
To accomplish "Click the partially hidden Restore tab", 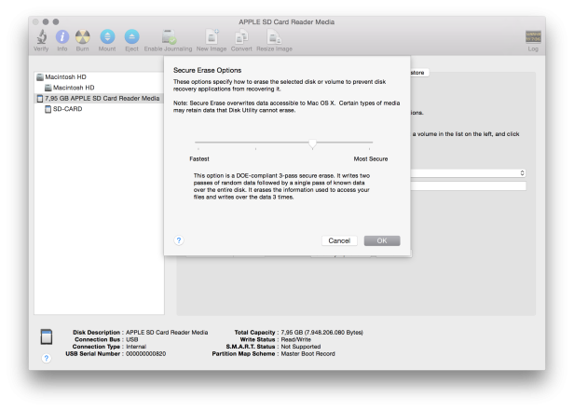I will [x=419, y=73].
